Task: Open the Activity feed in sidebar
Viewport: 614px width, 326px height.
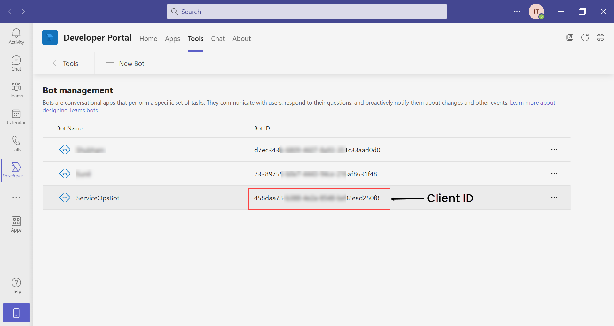Action: point(16,36)
